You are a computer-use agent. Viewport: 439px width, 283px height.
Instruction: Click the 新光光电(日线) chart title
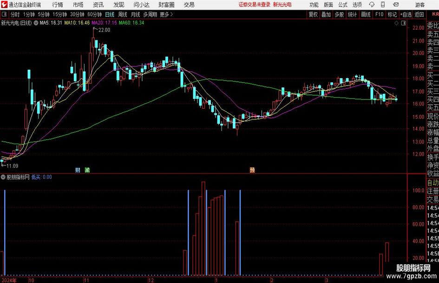tap(16, 23)
